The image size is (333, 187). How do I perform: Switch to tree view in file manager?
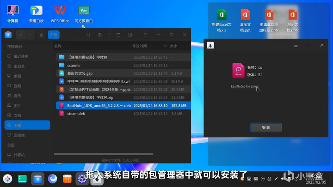118,35
